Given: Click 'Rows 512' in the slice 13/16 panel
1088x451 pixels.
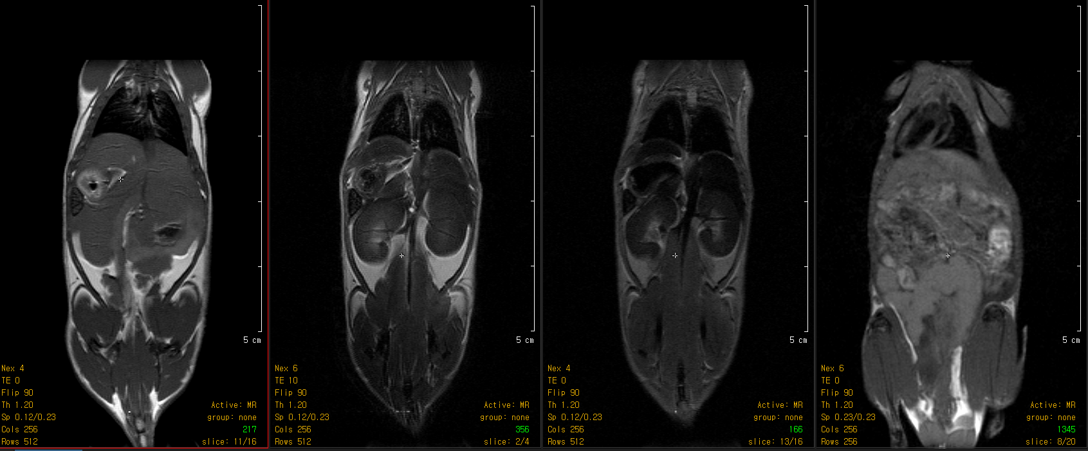Looking at the screenshot, I should pos(566,441).
